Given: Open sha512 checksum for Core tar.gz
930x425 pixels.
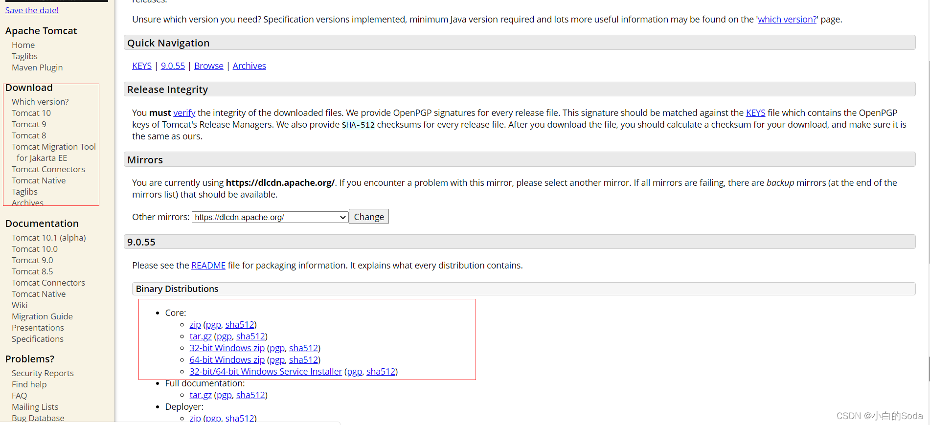Looking at the screenshot, I should tap(250, 336).
